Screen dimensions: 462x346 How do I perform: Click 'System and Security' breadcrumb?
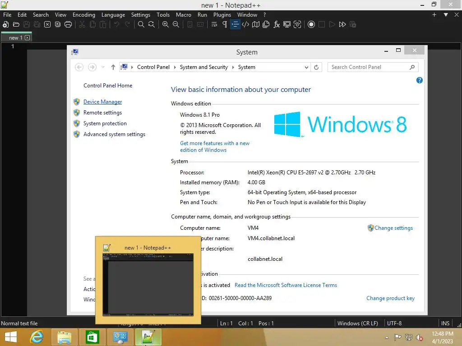click(204, 67)
